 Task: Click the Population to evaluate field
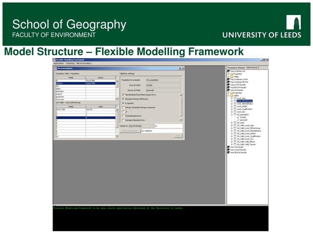[163, 80]
